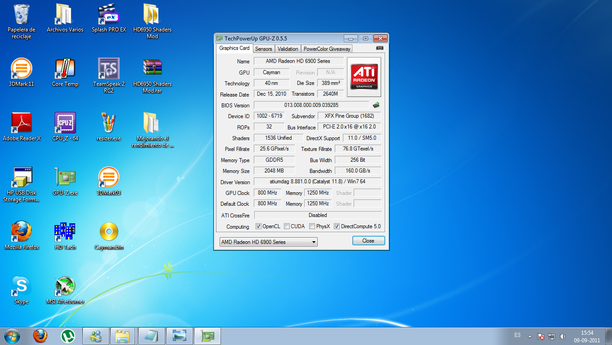This screenshot has width=612, height=345.
Task: Switch to the Graphics Card tab
Action: click(x=234, y=48)
